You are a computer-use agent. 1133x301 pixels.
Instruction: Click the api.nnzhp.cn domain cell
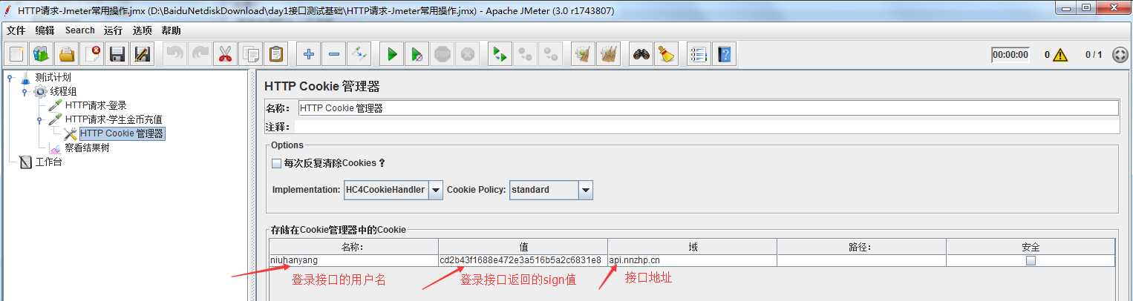(x=692, y=260)
